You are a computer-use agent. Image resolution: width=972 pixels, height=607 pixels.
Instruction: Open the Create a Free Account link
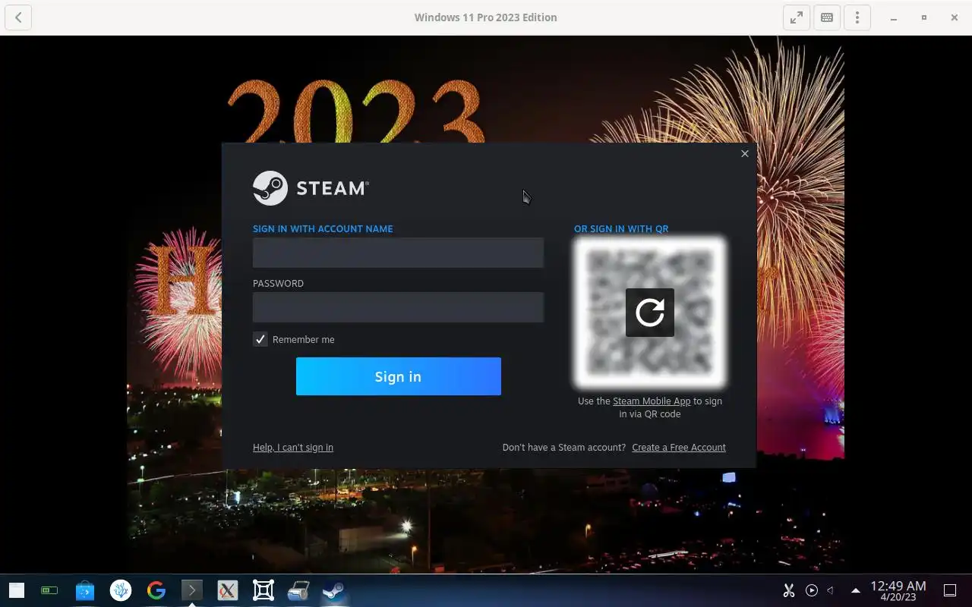[679, 448]
